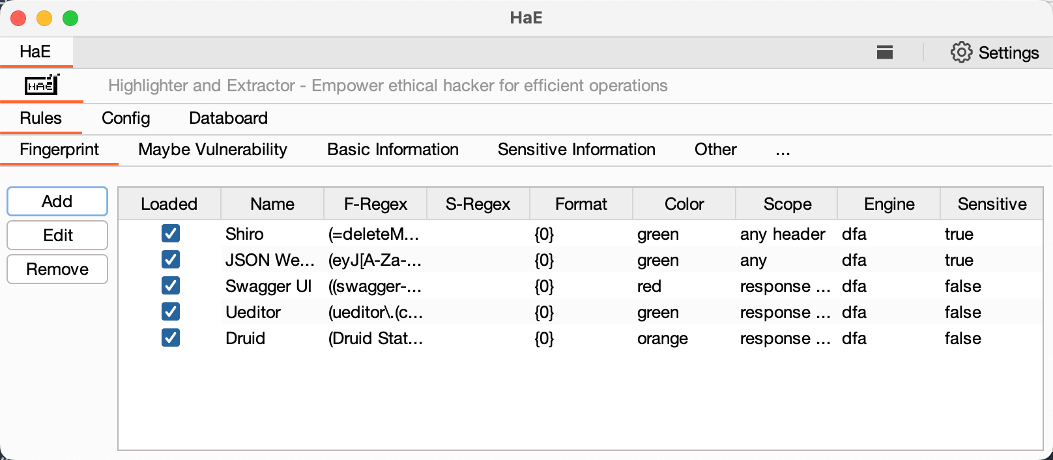Click the Name column header
The height and width of the screenshot is (460, 1053).
(x=272, y=204)
